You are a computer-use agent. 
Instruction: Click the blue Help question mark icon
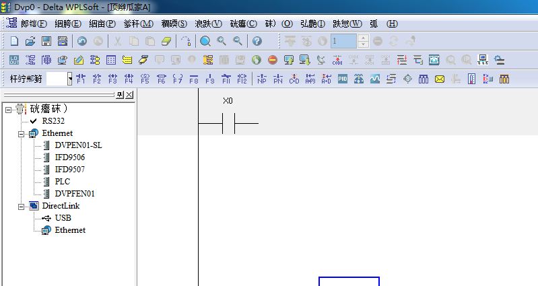coord(257,42)
